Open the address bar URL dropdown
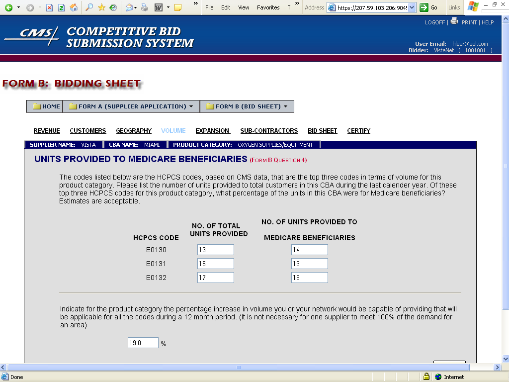 (412, 7)
